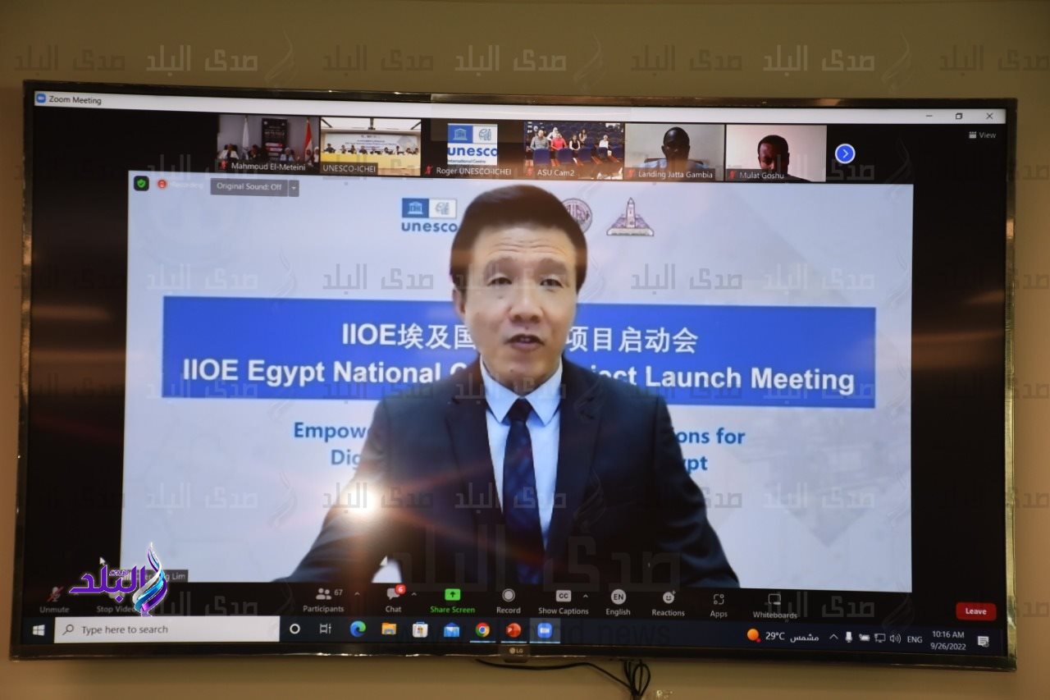Show next participants with blue arrow
Viewport: 1050px width, 700px height.
pyautogui.click(x=845, y=153)
